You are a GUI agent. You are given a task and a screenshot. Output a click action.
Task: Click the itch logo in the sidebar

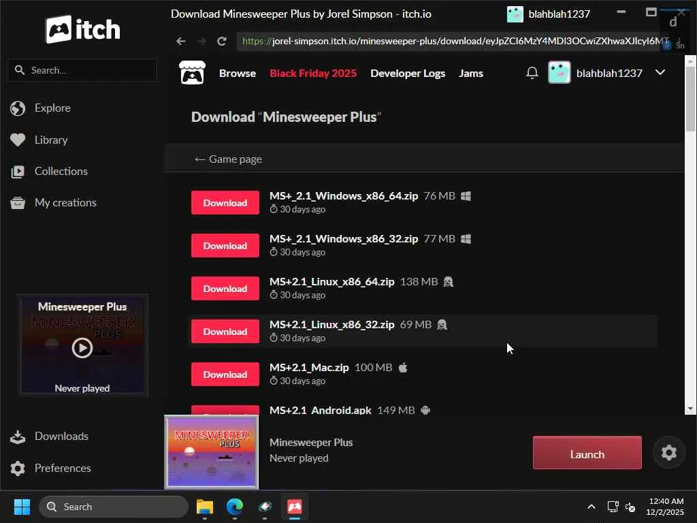point(83,29)
